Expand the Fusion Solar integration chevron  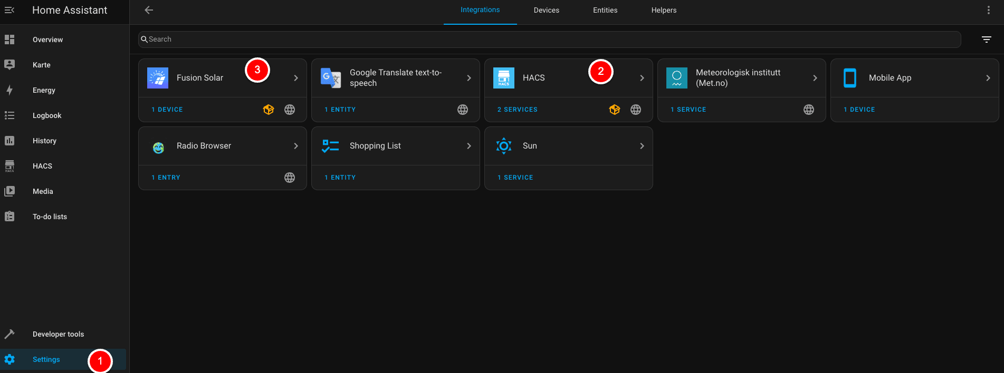[x=296, y=78]
